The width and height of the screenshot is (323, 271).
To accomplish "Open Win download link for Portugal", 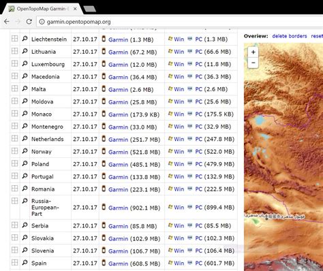I will (x=179, y=176).
